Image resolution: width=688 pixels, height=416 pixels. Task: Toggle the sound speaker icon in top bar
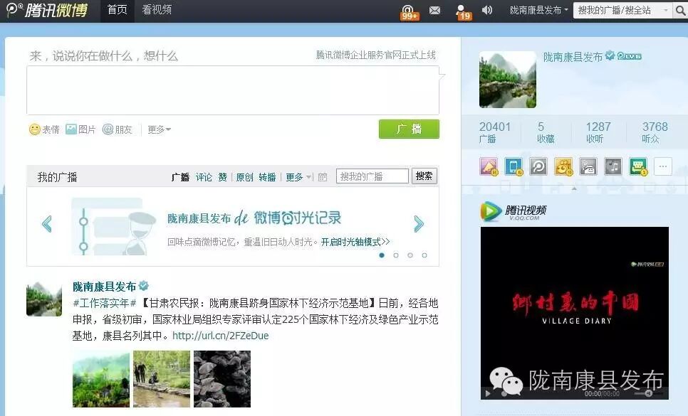click(x=486, y=10)
